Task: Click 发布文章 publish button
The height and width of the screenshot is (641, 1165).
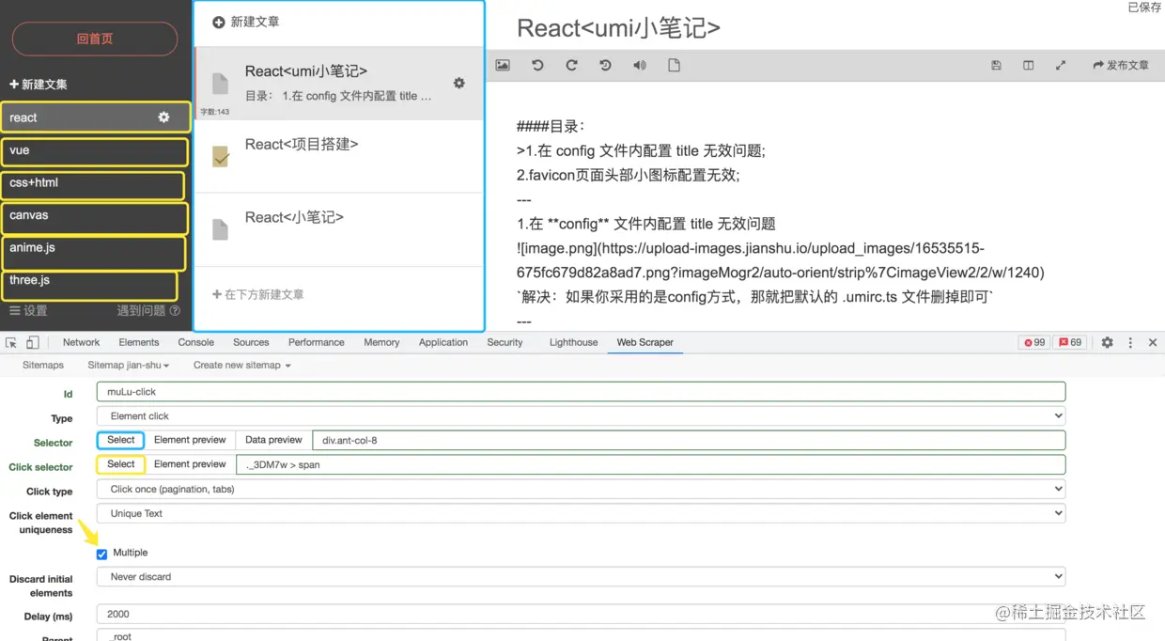Action: pyautogui.click(x=1121, y=66)
